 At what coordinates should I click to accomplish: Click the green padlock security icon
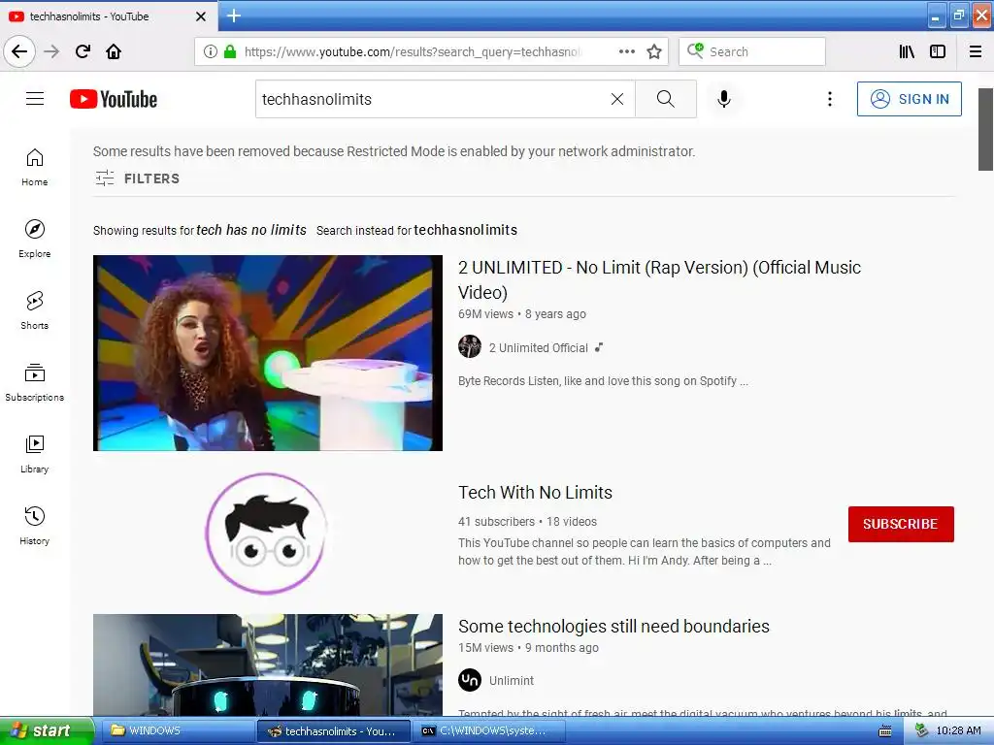pos(230,51)
